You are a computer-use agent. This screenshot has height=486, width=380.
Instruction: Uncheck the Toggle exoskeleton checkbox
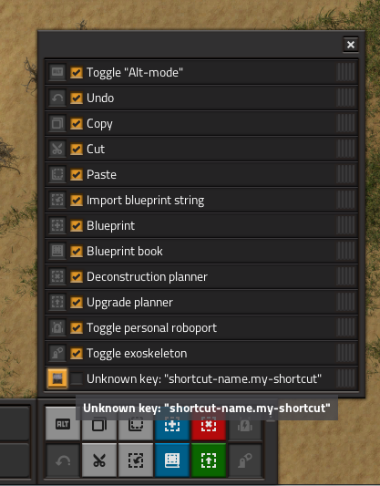(77, 353)
